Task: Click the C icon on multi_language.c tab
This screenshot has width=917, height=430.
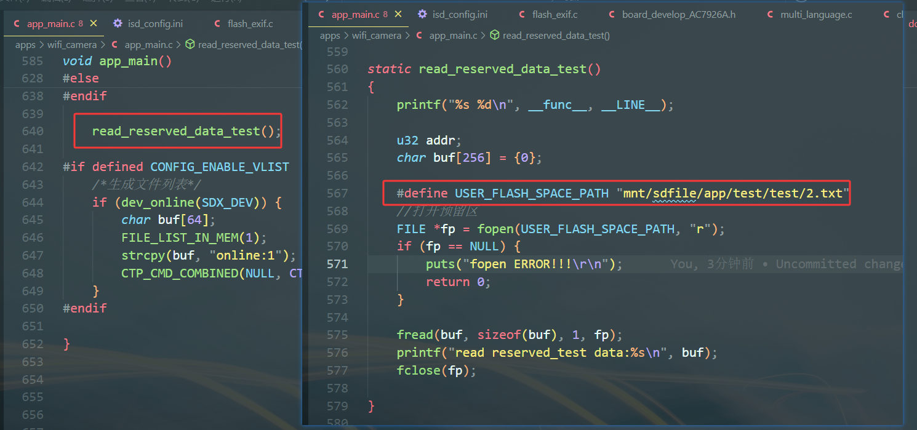Action: [x=771, y=14]
